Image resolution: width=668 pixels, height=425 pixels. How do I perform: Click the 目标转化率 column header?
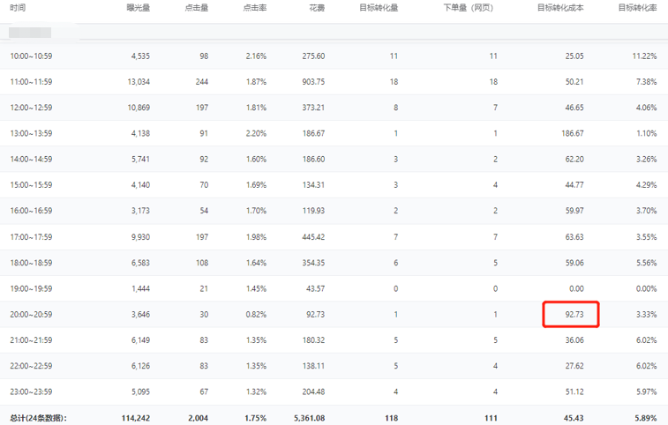[x=637, y=8]
